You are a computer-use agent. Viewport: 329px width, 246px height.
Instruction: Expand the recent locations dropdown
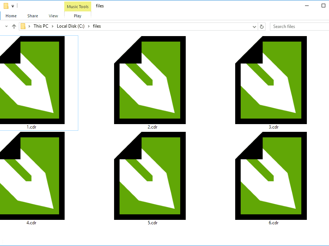pyautogui.click(x=6, y=27)
